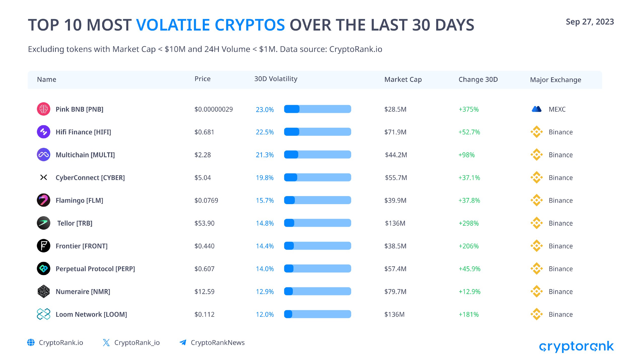Click the MEXC exchange logo
Image resolution: width=644 pixels, height=362 pixels.
[536, 109]
